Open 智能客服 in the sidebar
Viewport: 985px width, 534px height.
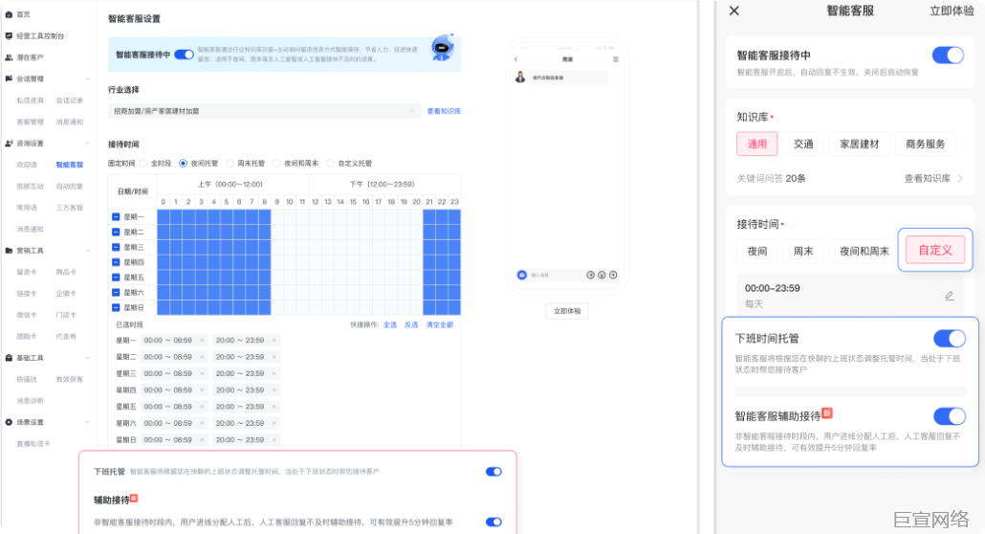tap(69, 165)
